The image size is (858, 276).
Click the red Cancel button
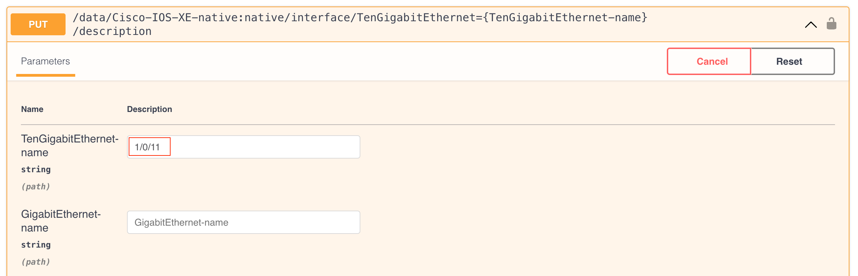click(x=709, y=61)
